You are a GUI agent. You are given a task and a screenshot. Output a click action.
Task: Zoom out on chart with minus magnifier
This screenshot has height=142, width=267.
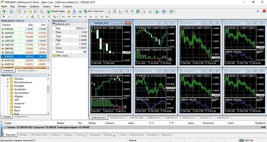[132, 11]
